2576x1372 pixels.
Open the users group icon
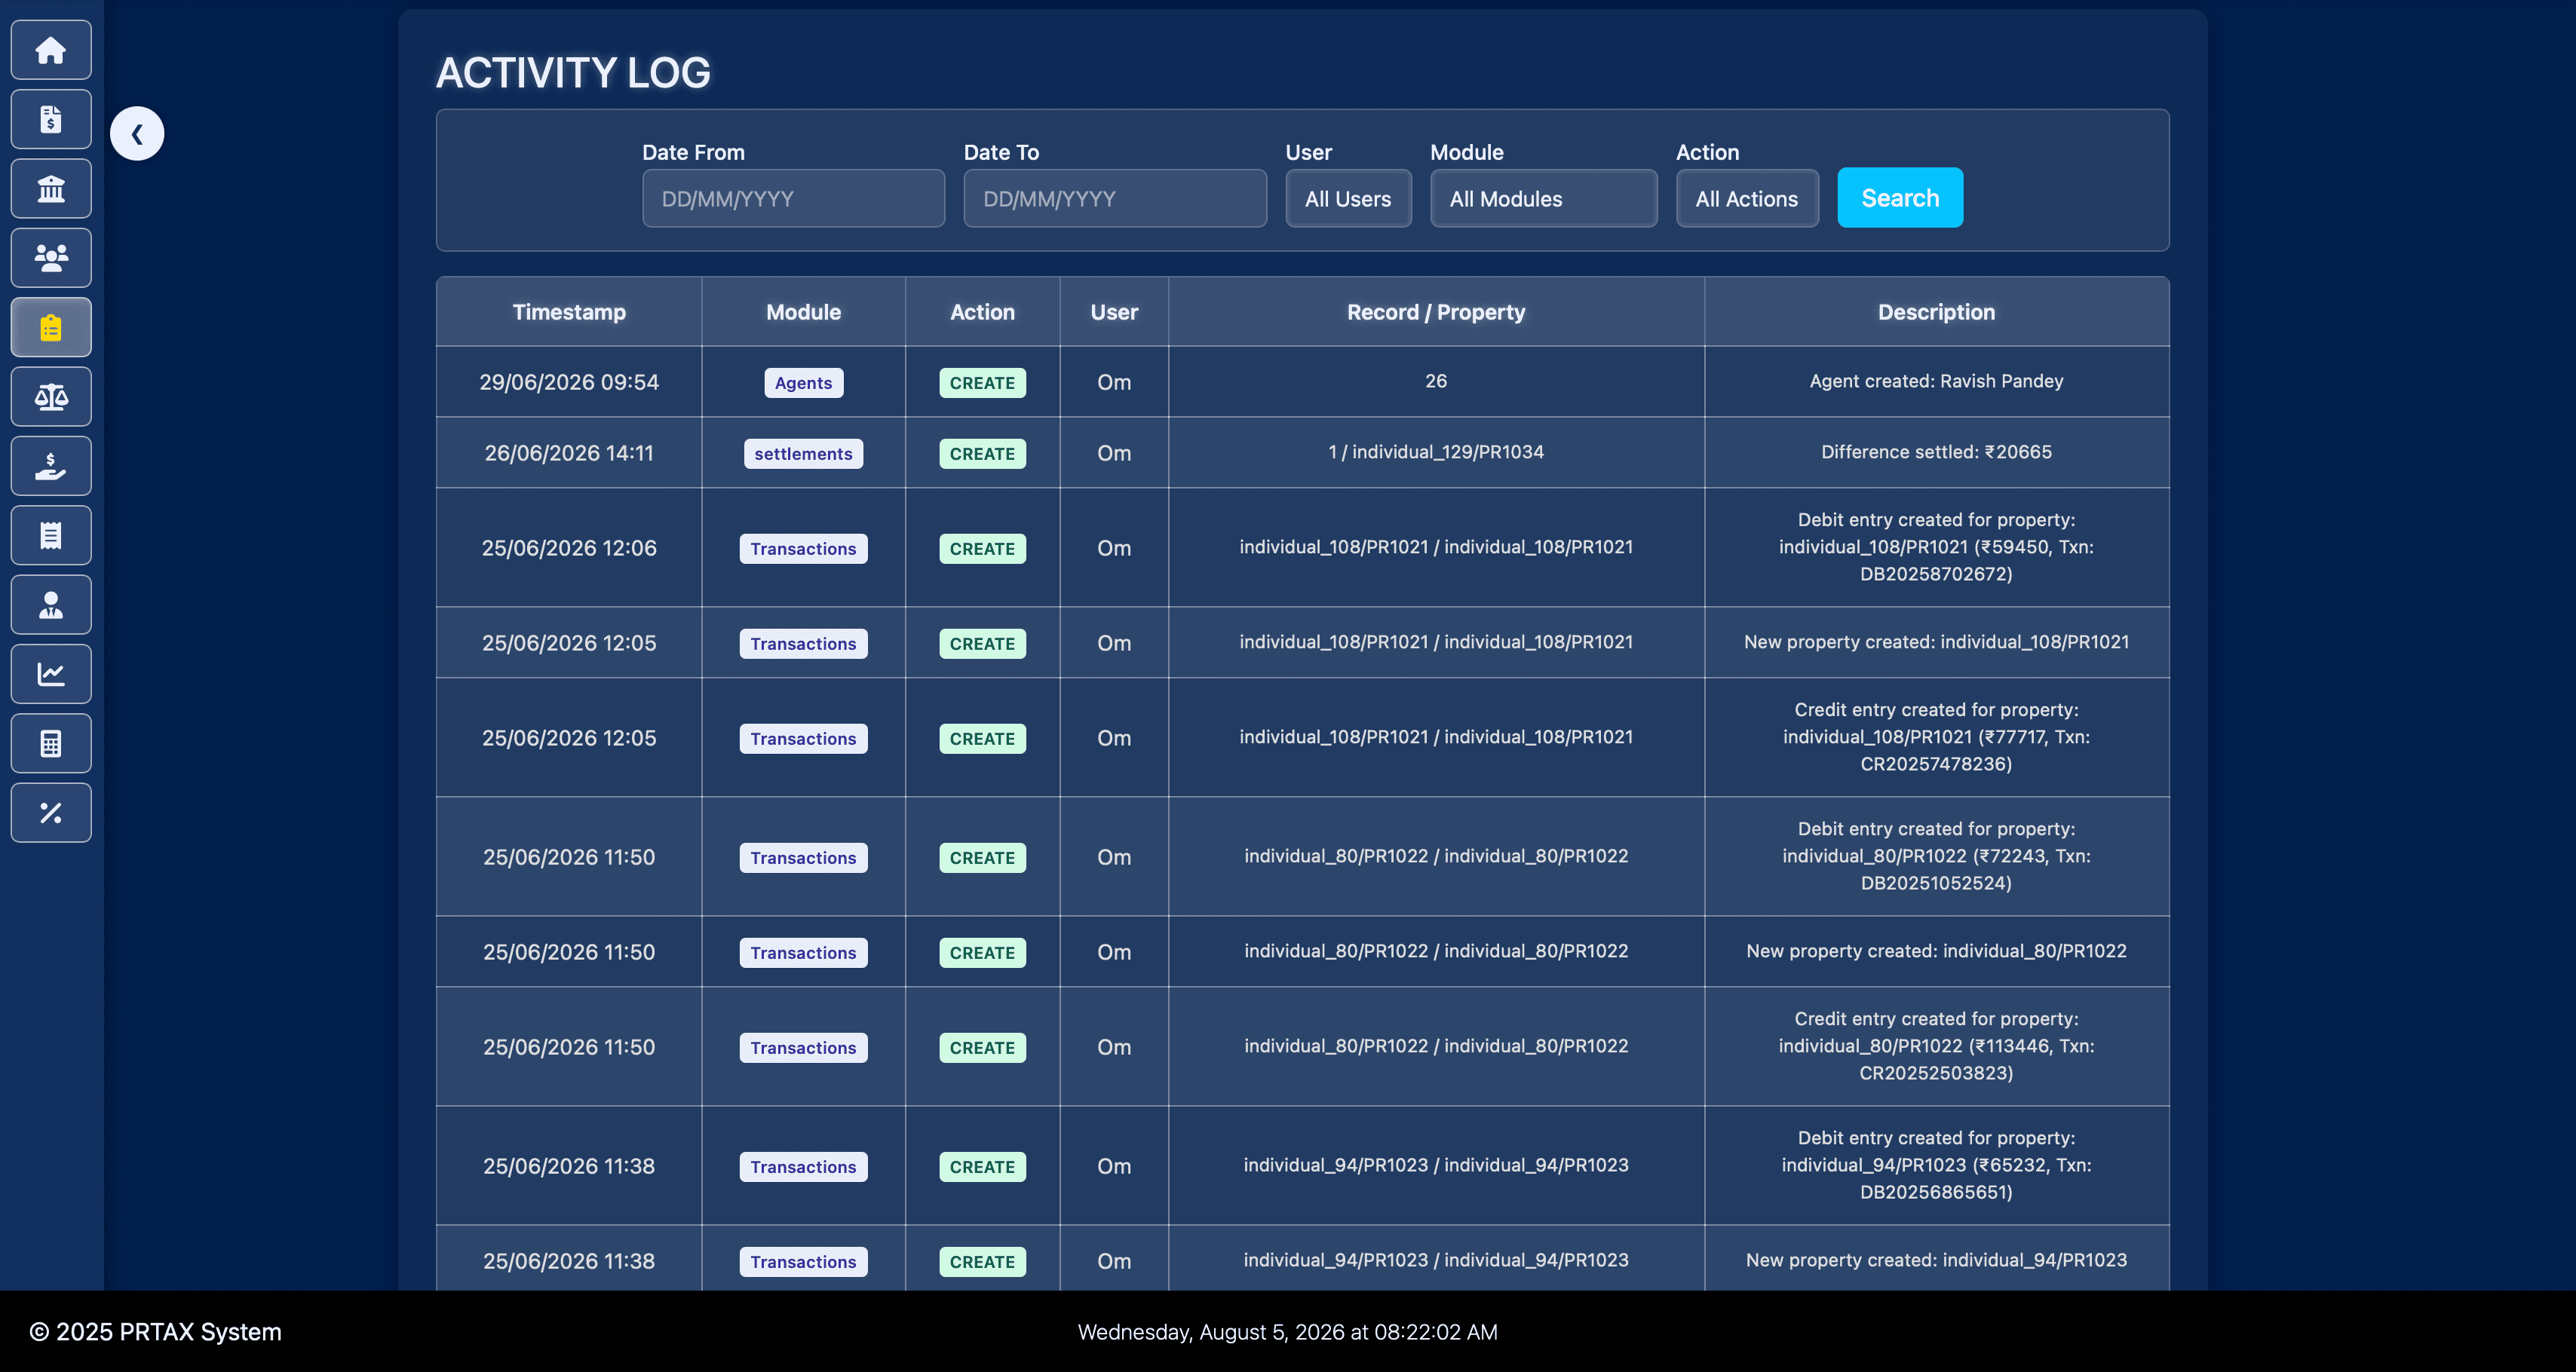click(51, 258)
